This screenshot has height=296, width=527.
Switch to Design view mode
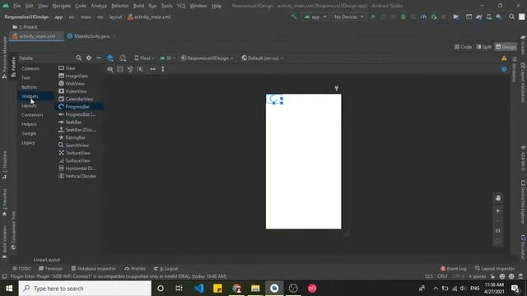(x=506, y=47)
